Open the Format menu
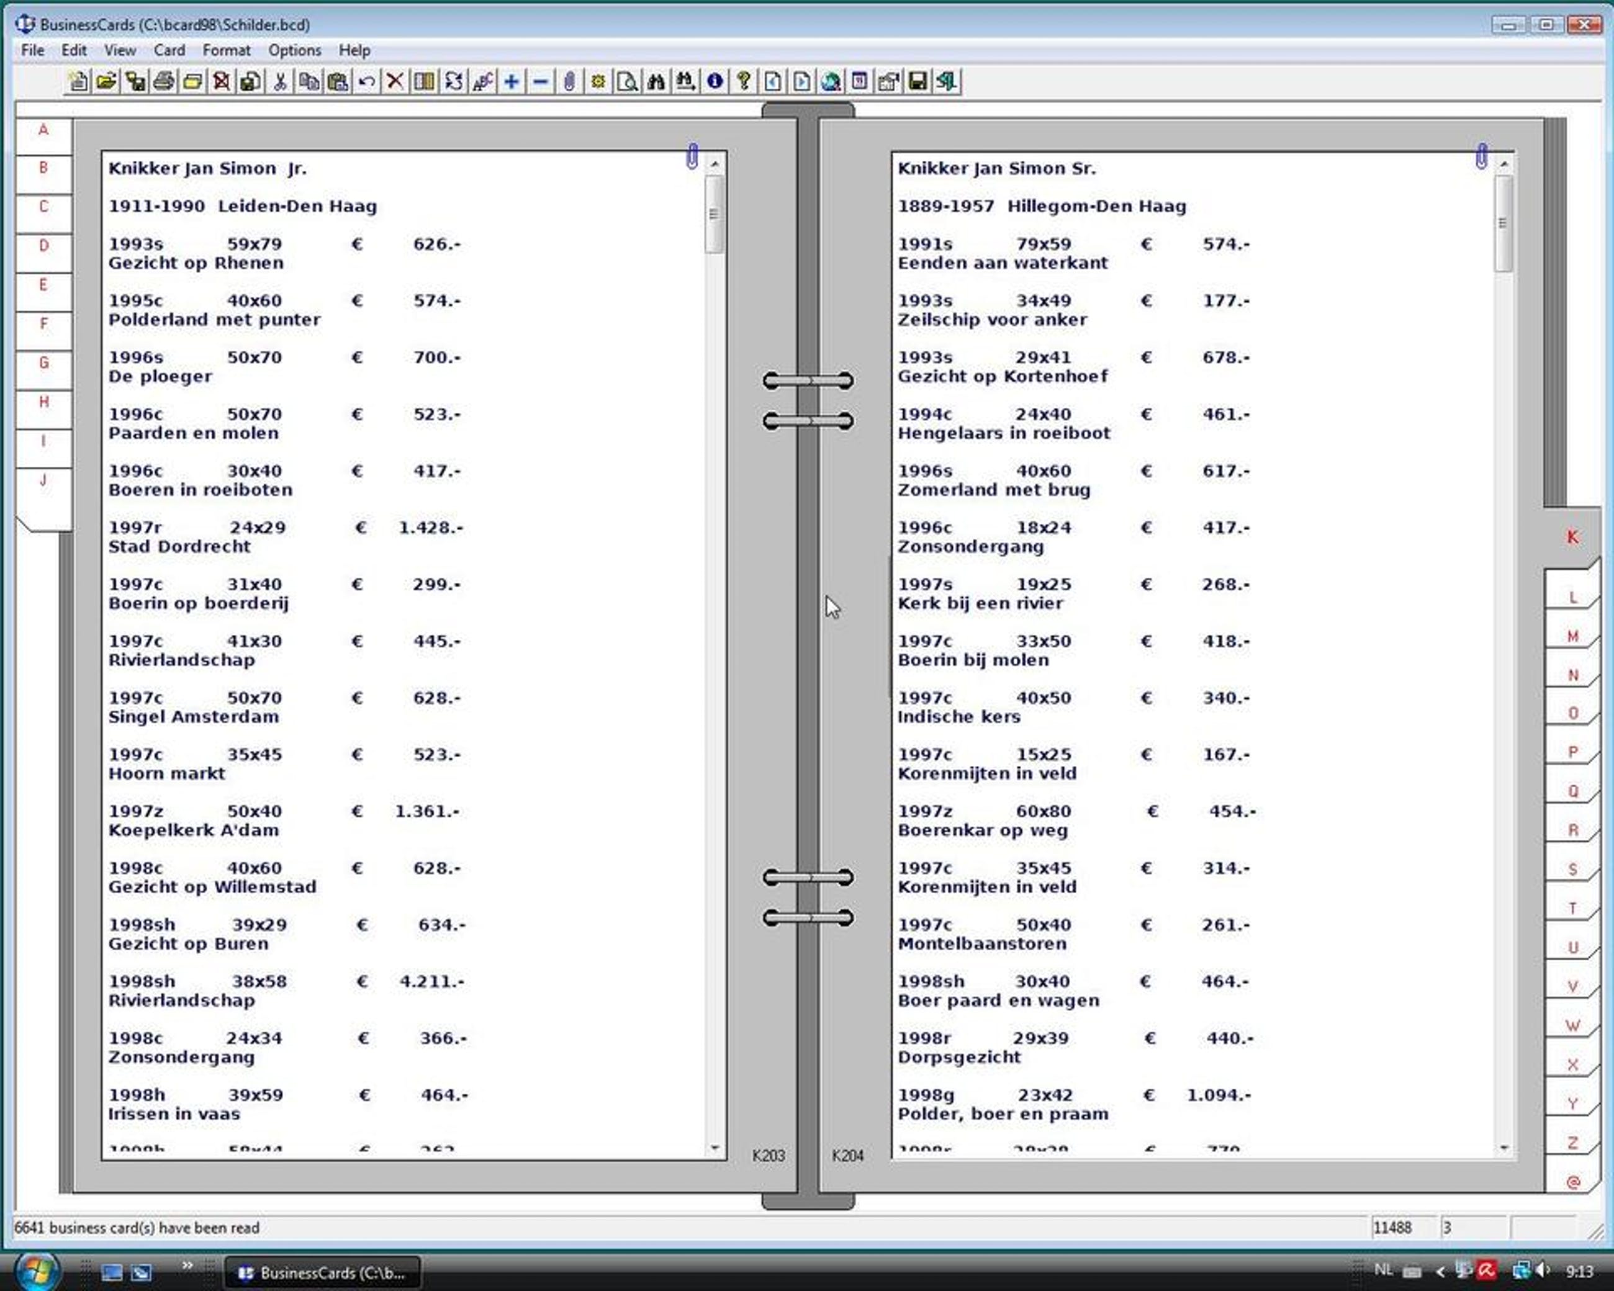The image size is (1614, 1291). point(226,50)
